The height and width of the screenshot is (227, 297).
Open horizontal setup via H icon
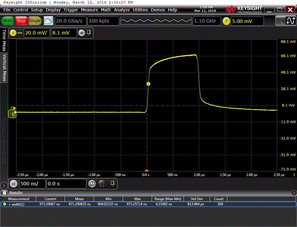click(x=13, y=184)
